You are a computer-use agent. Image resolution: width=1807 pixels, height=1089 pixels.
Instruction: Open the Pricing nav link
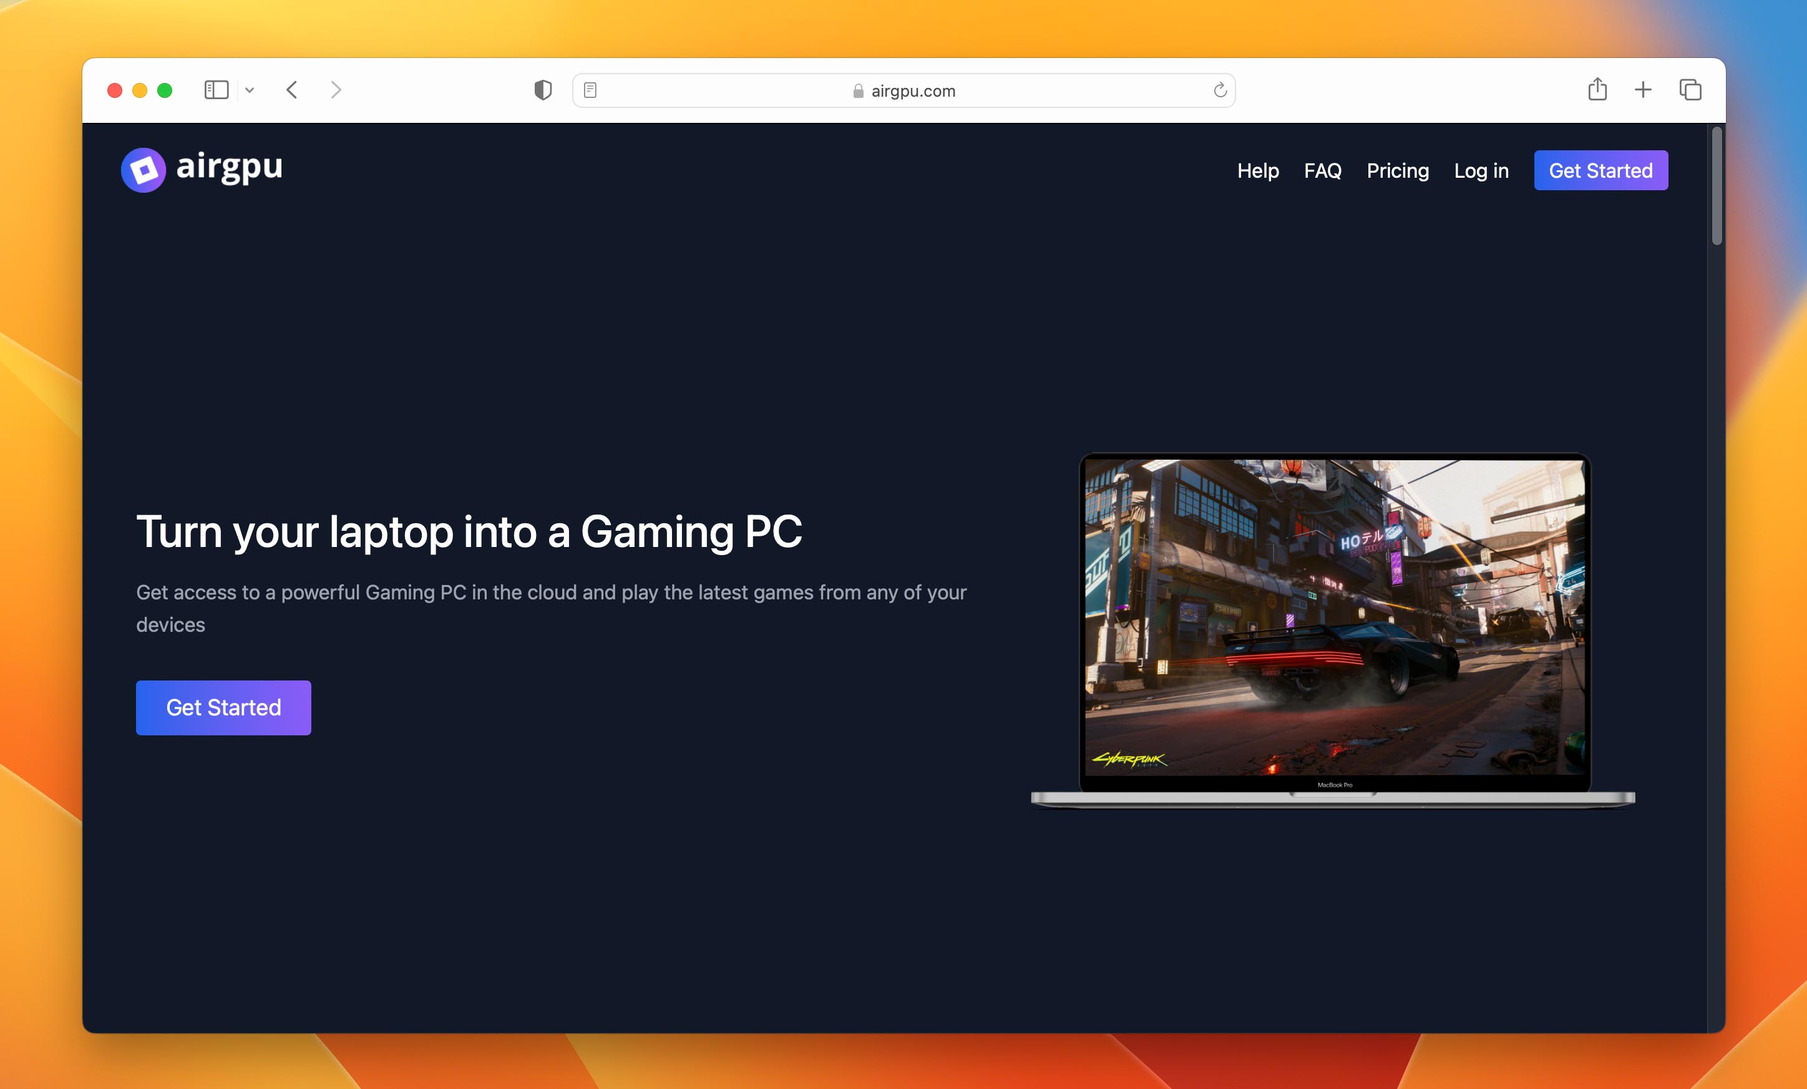click(1397, 171)
